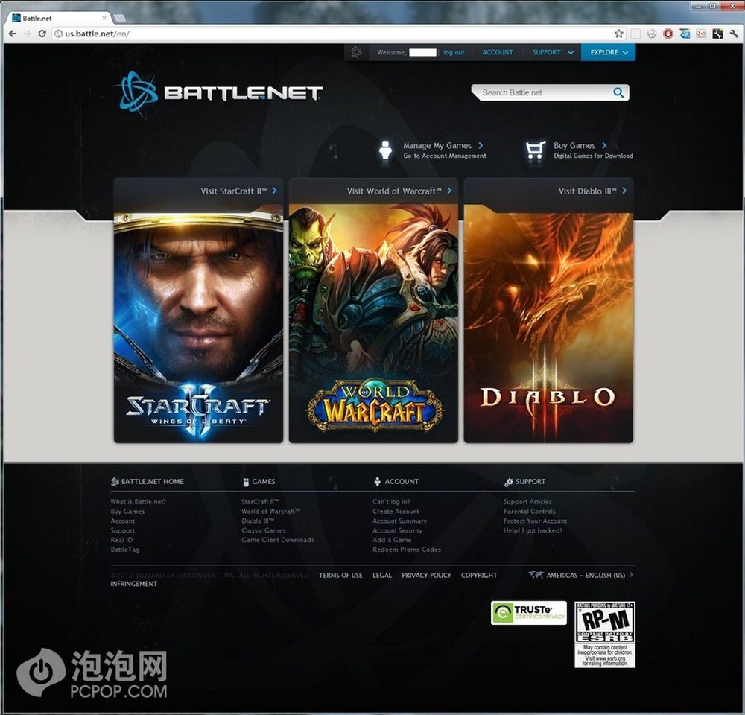Close the Battle.net browser tab
The image size is (745, 715).
104,18
